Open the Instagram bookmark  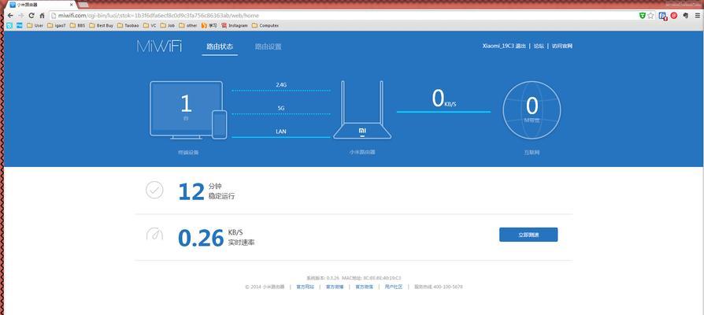235,25
